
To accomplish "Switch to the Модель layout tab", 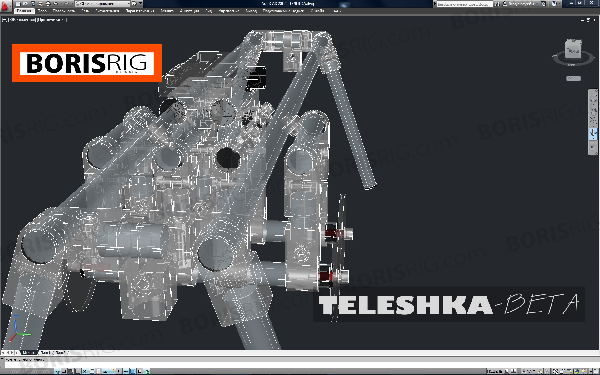I will (x=29, y=352).
